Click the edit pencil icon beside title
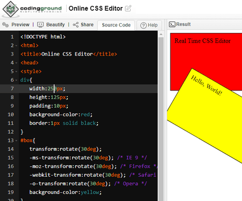The width and height of the screenshot is (242, 201). click(x=128, y=9)
